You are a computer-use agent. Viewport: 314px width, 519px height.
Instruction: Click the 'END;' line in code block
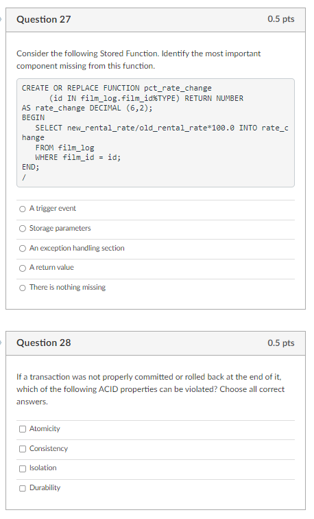tap(30, 167)
